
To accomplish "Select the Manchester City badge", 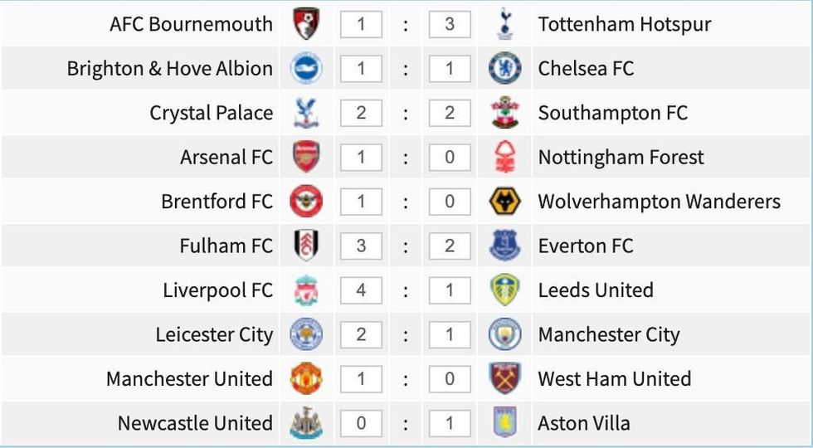I will pos(504,334).
